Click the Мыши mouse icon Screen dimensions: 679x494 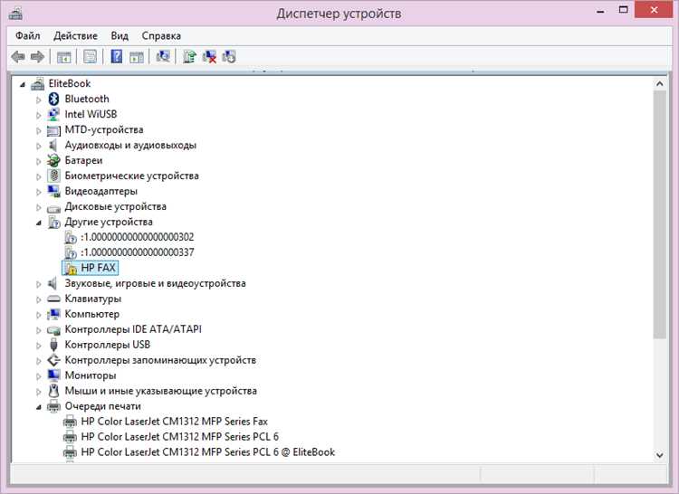(53, 391)
